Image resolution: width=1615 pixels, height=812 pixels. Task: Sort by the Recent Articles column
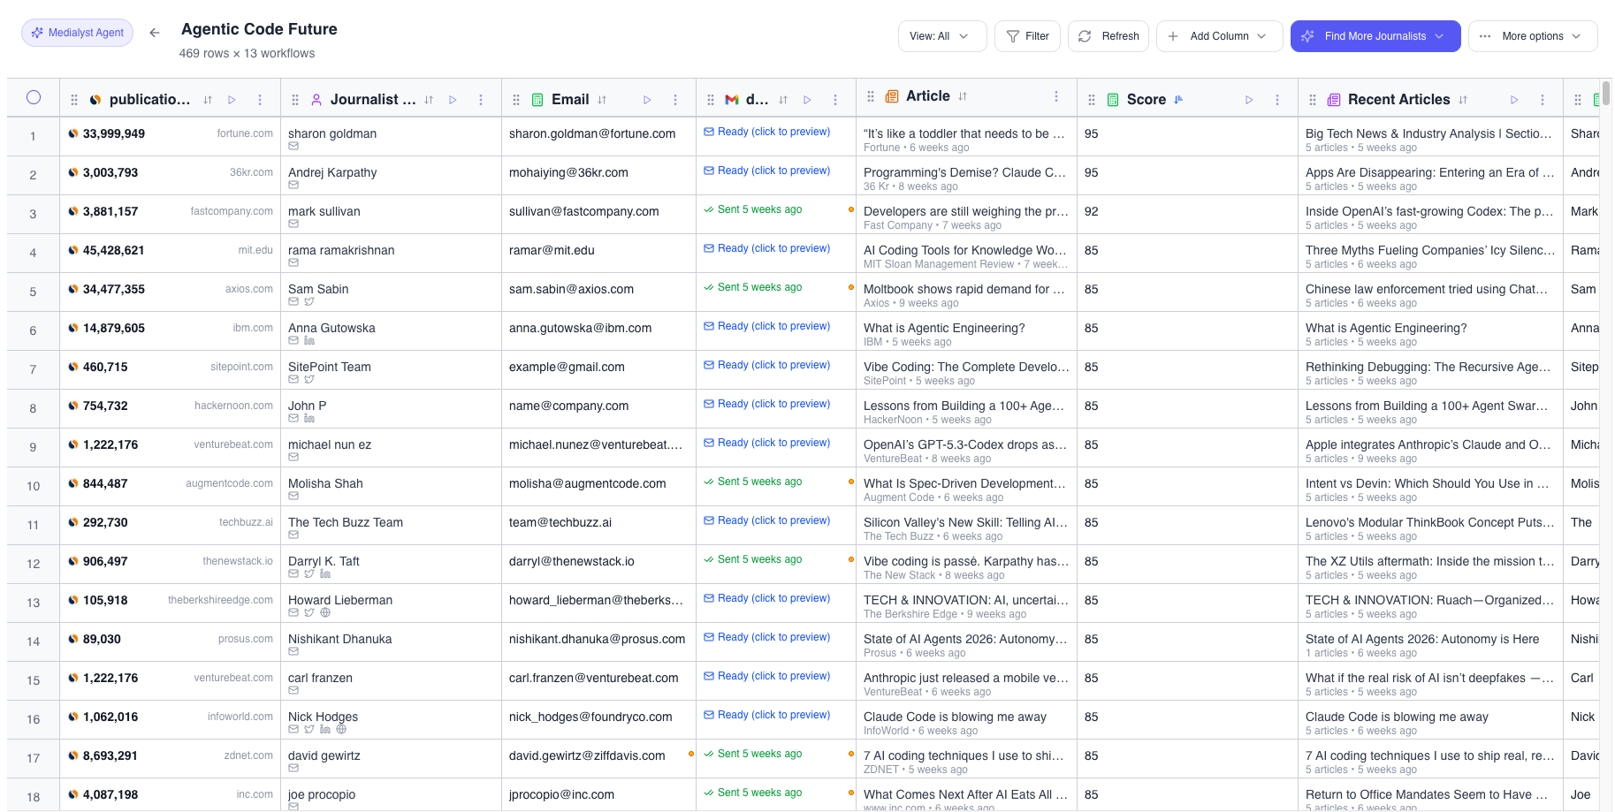tap(1463, 100)
